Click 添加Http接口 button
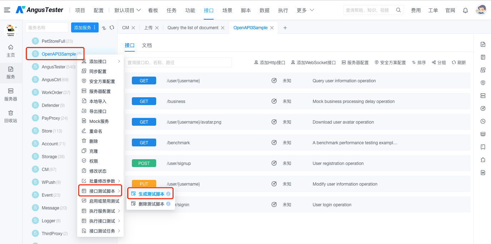Viewport: 491px width, 244px height. (x=270, y=63)
